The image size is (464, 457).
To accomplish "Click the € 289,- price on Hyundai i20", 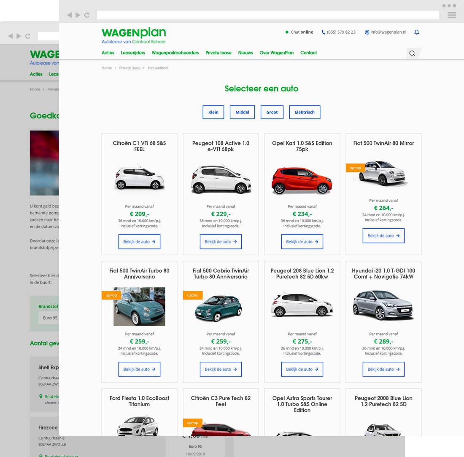I will click(x=383, y=342).
